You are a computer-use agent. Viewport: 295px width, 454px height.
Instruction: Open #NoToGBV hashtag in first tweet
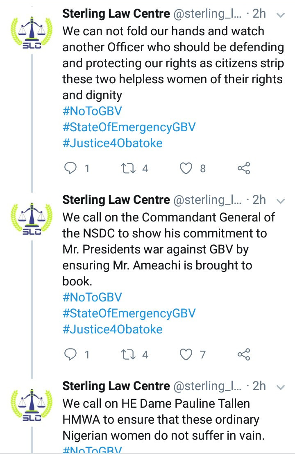click(92, 111)
